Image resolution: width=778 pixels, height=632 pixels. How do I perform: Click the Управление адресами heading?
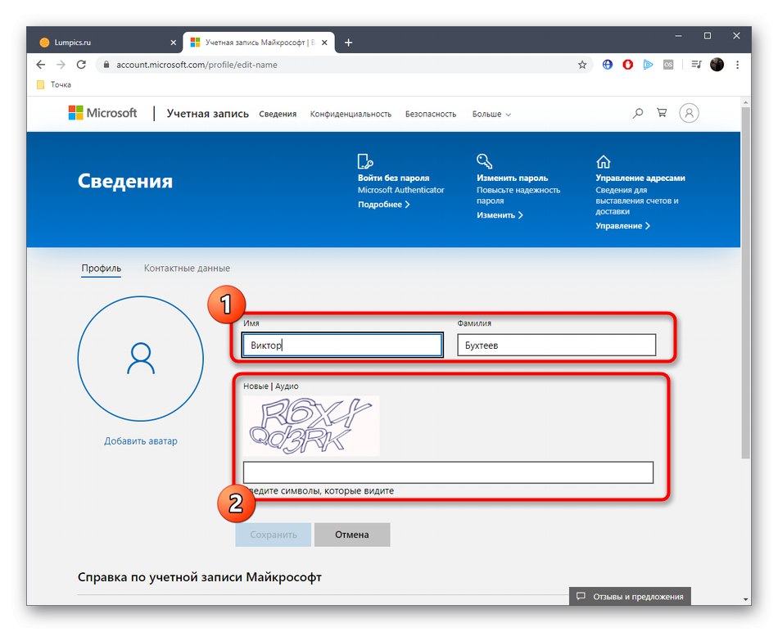pyautogui.click(x=640, y=178)
